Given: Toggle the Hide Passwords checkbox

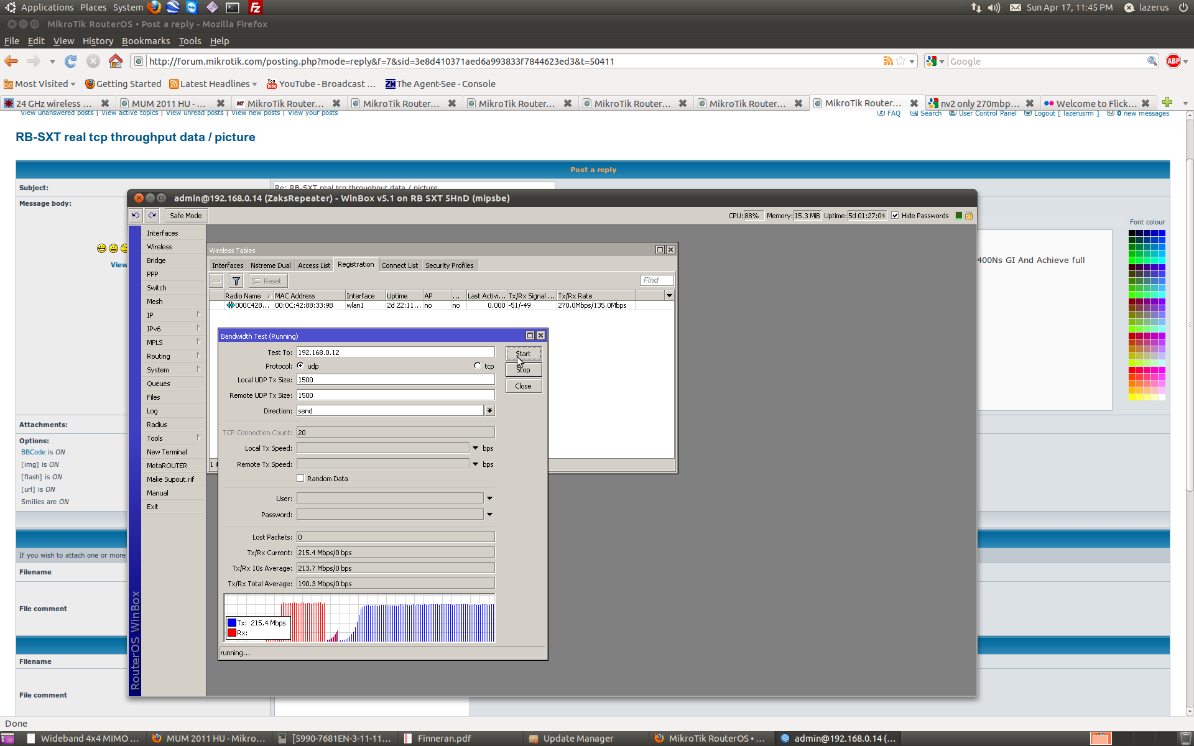Looking at the screenshot, I should pyautogui.click(x=895, y=216).
